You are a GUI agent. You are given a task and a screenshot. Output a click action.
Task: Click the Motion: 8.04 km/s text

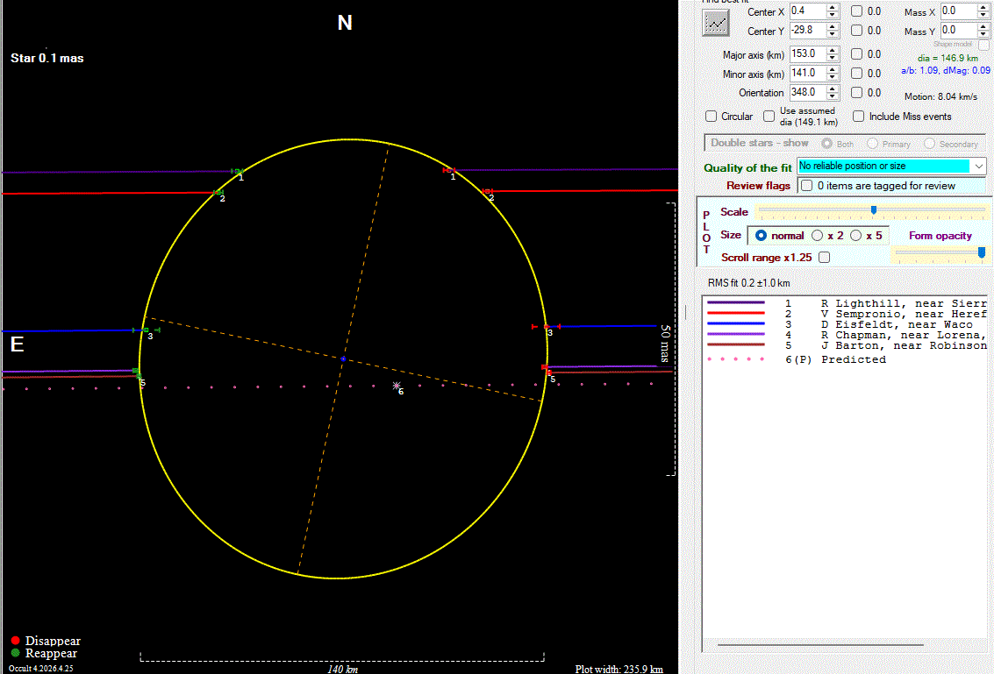[x=940, y=97]
